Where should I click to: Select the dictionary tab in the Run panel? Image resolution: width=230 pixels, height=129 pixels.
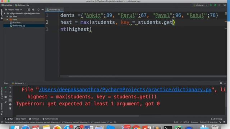coord(19,83)
